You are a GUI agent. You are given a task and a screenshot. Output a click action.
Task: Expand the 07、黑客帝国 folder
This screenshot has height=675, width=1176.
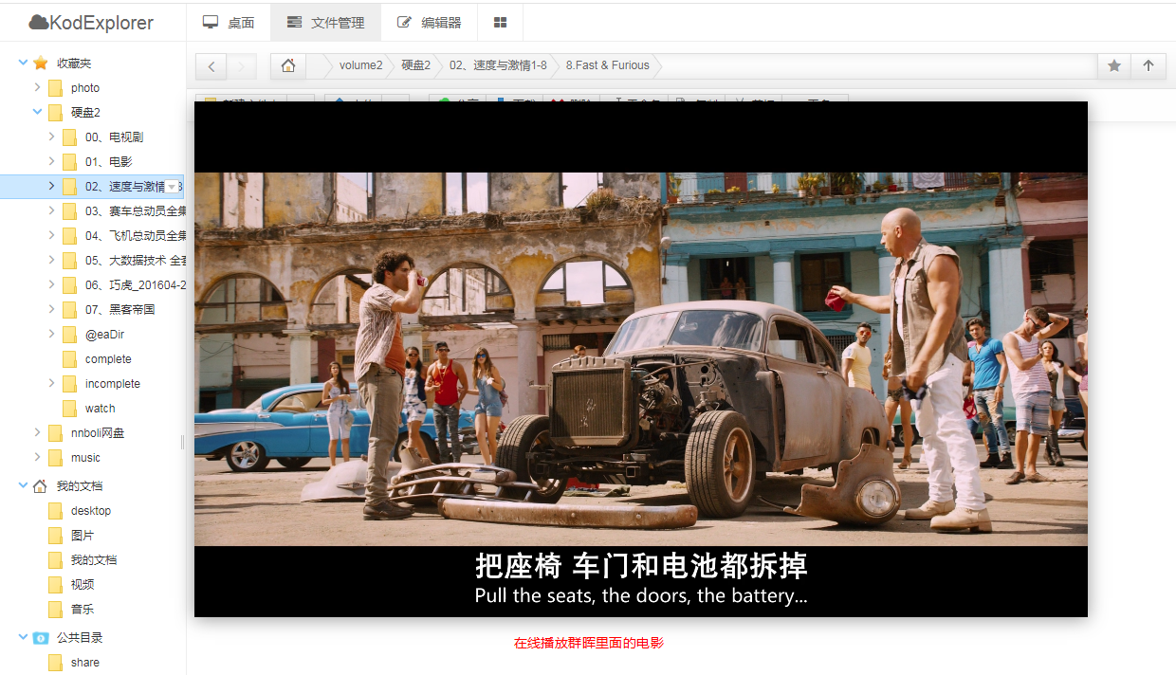[51, 309]
